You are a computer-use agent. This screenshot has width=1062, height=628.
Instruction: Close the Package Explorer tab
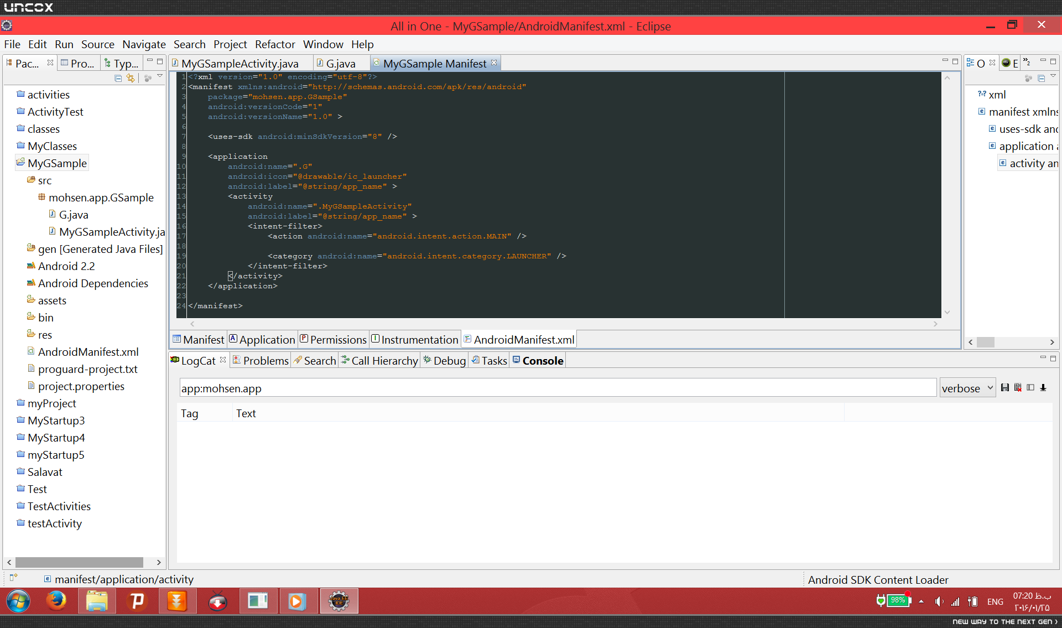tap(50, 63)
